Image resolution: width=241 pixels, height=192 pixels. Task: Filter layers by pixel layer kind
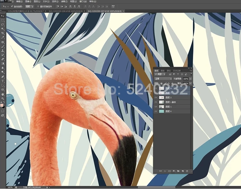point(170,74)
